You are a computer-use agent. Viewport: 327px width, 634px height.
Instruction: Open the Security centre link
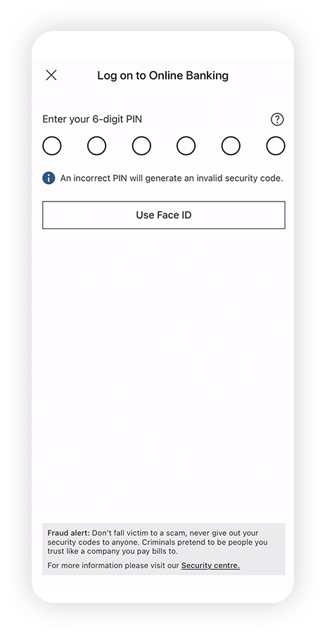click(210, 566)
